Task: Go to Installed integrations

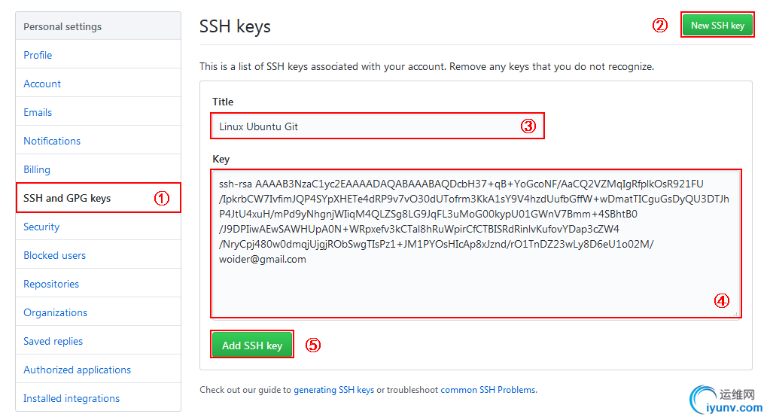Action: point(72,398)
